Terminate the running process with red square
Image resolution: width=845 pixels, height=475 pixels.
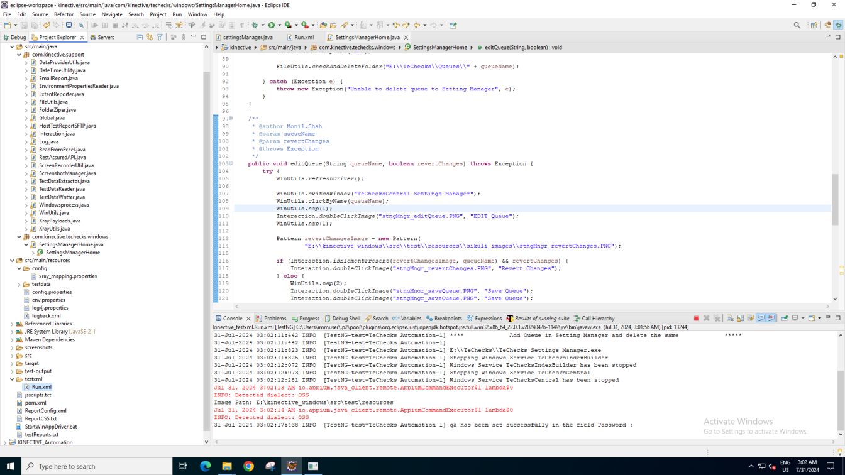coord(696,319)
